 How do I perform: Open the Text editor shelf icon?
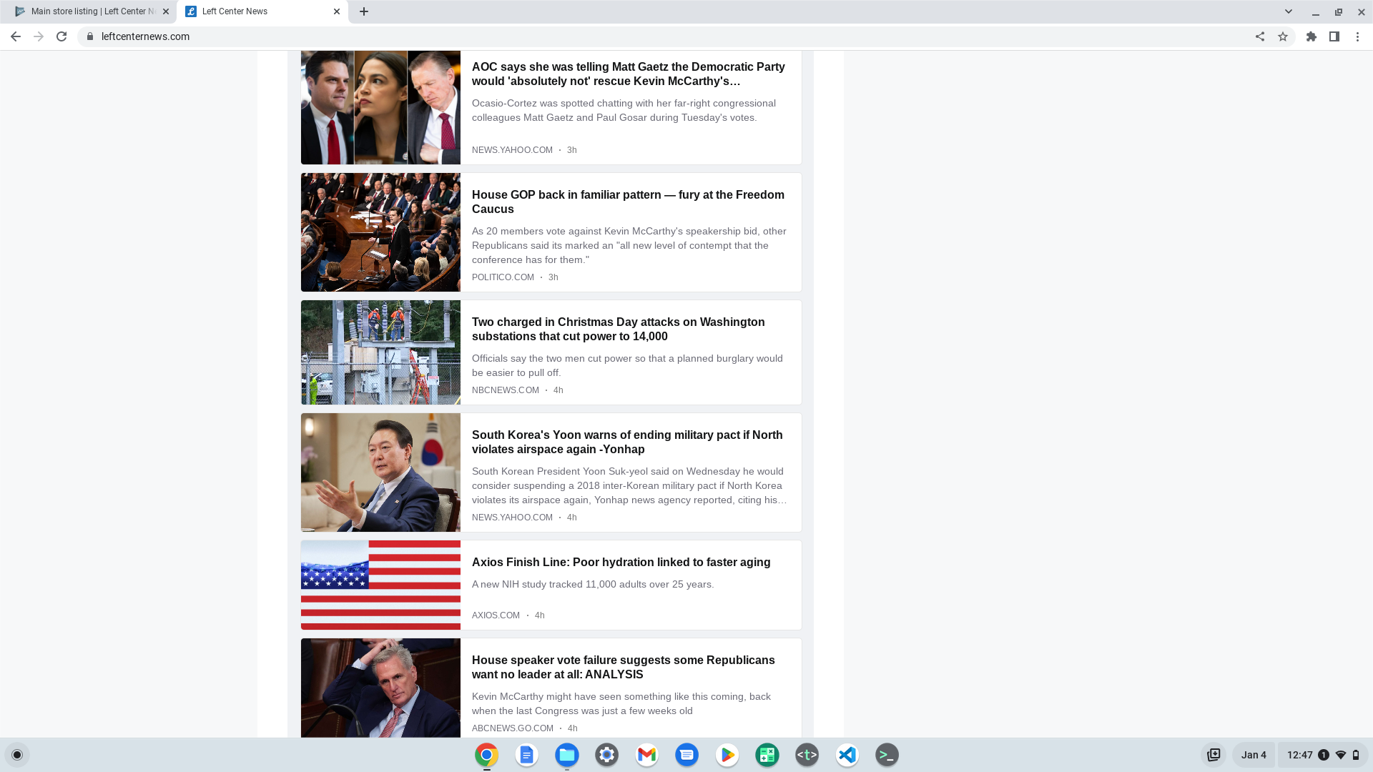click(x=807, y=755)
